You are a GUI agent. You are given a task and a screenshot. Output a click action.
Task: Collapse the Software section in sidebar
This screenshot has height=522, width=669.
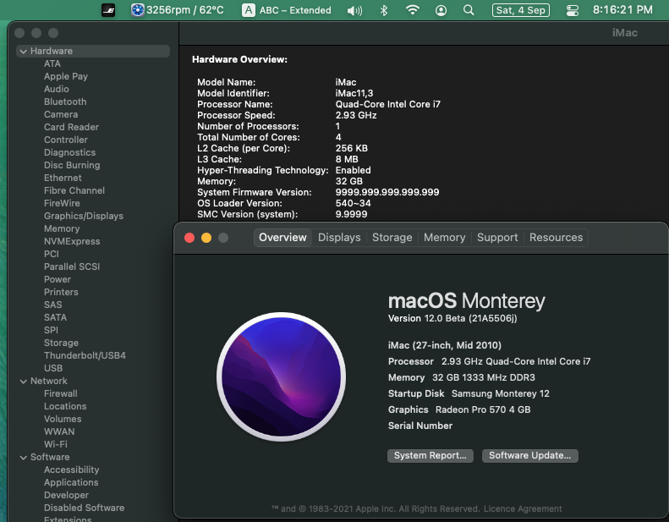pyautogui.click(x=23, y=458)
